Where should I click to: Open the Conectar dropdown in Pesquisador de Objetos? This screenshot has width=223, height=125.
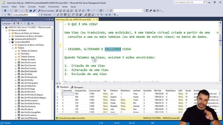coord(7,24)
